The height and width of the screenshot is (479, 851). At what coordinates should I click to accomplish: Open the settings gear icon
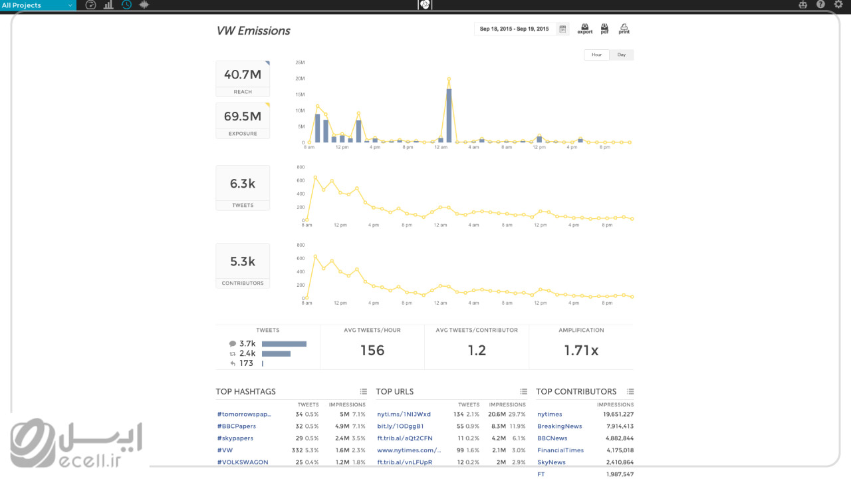838,5
